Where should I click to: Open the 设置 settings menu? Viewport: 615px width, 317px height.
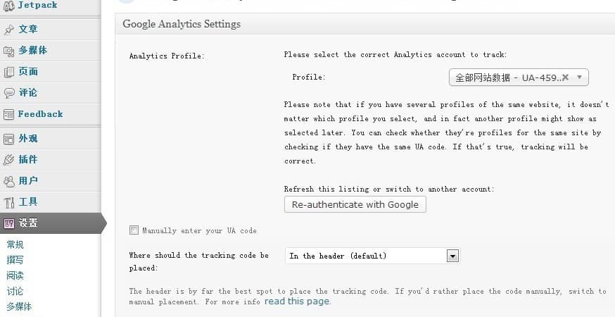tap(28, 223)
